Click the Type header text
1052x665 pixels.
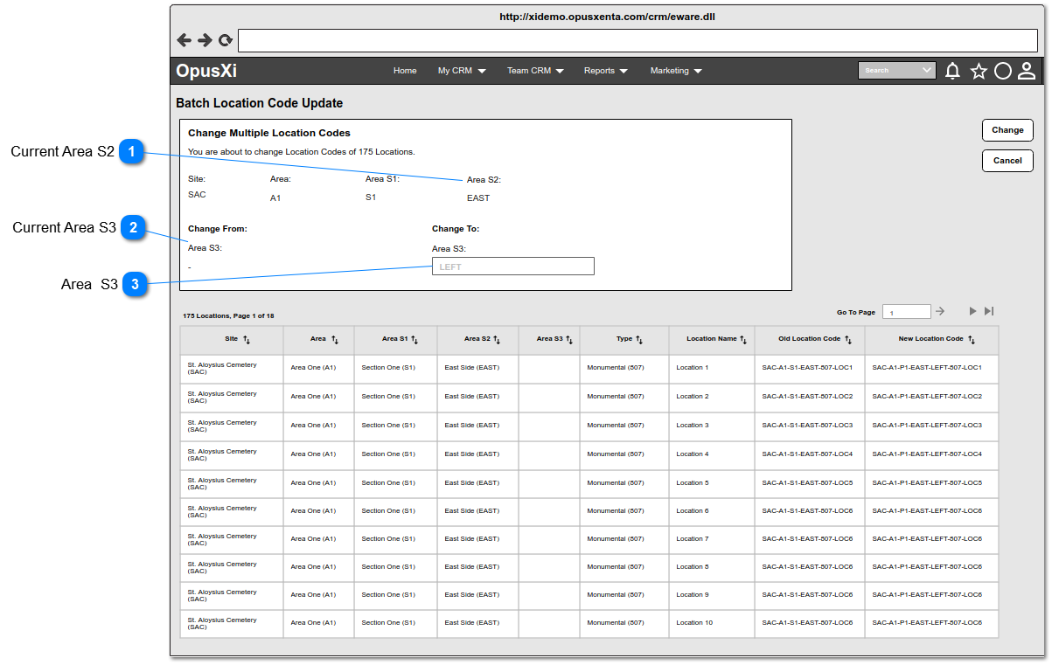(x=624, y=339)
